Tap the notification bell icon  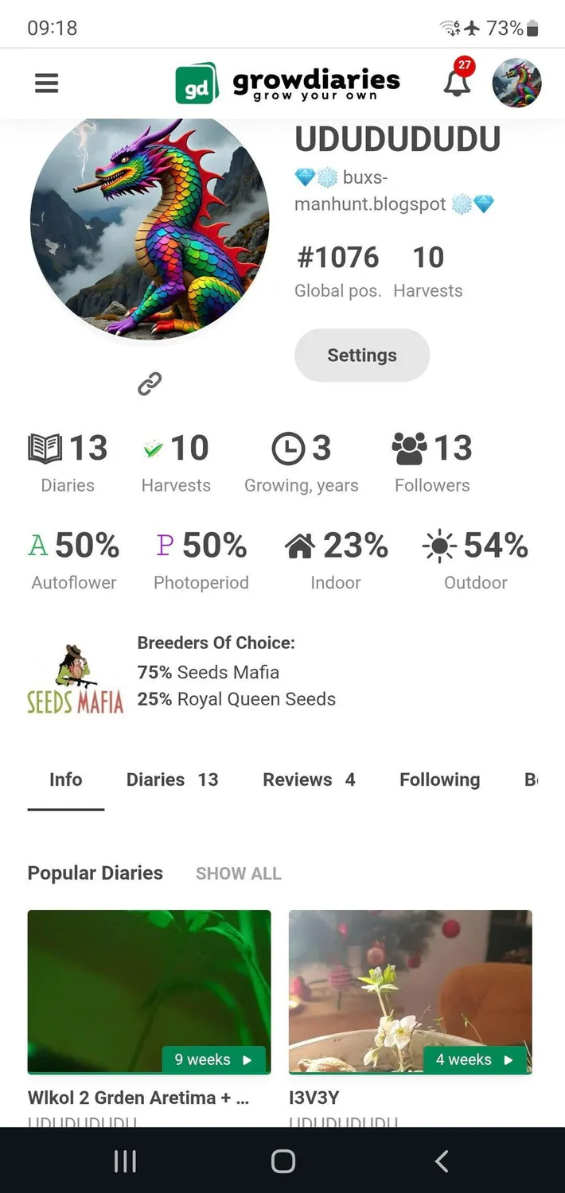[458, 80]
